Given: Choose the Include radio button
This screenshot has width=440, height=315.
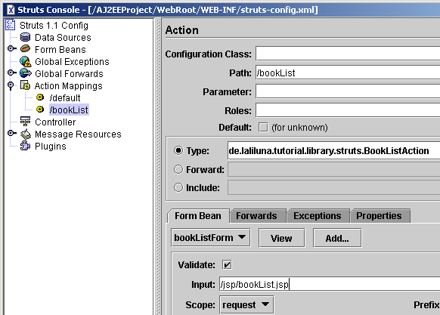Looking at the screenshot, I should tap(178, 187).
